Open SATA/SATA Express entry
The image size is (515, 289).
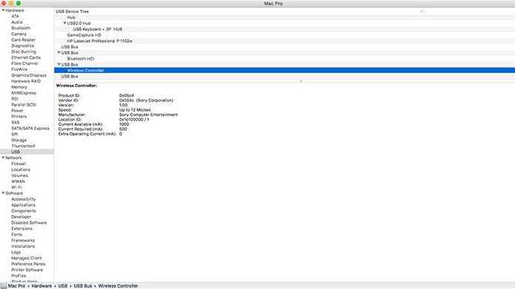coord(30,128)
